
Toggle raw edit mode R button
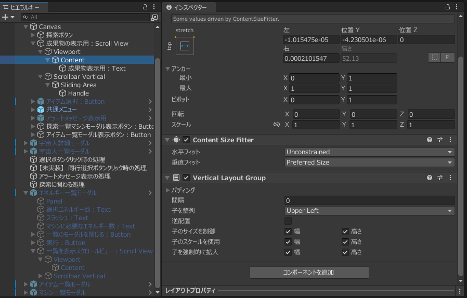coord(448,58)
